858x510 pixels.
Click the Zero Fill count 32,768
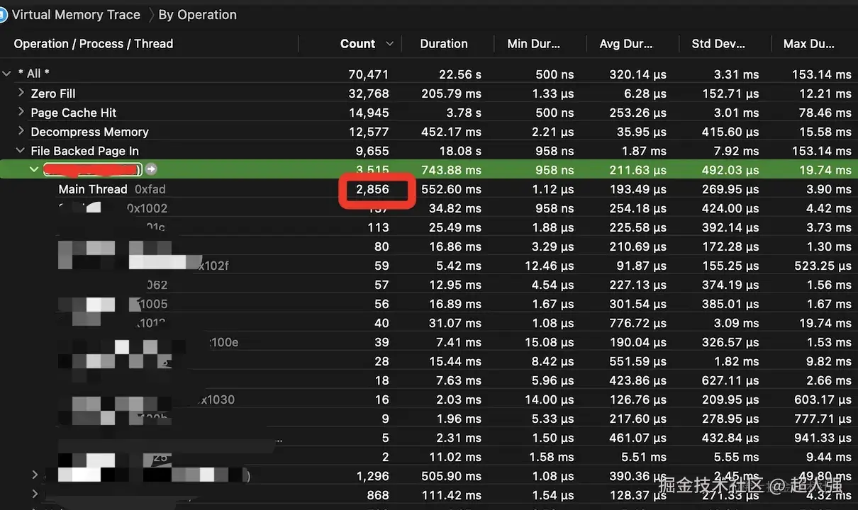pos(369,93)
